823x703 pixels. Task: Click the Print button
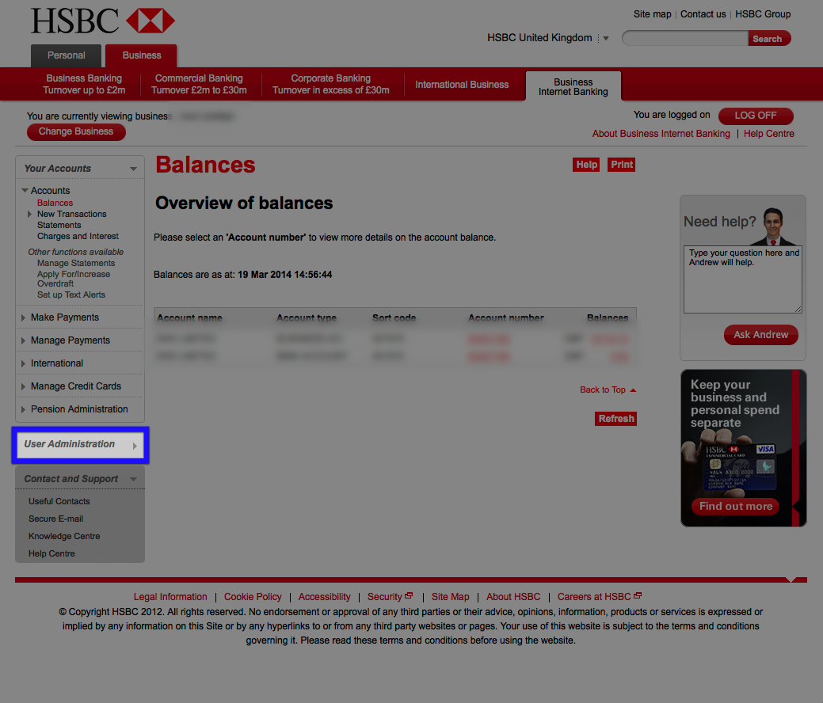(x=622, y=165)
